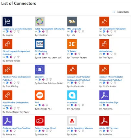
Task: Click the text By: BrainCore Solutions GmbH
Action: tap(49, 83)
